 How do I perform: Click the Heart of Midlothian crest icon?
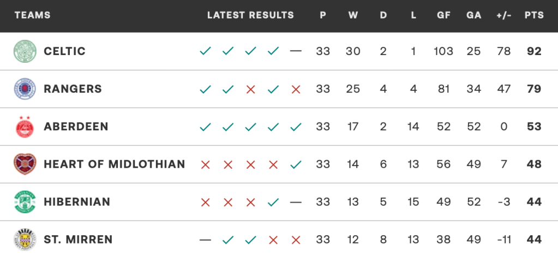[25, 164]
